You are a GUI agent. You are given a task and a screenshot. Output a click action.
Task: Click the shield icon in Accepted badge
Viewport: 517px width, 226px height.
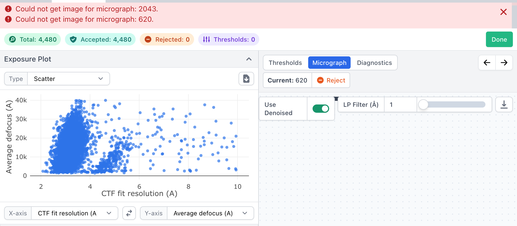pos(73,39)
